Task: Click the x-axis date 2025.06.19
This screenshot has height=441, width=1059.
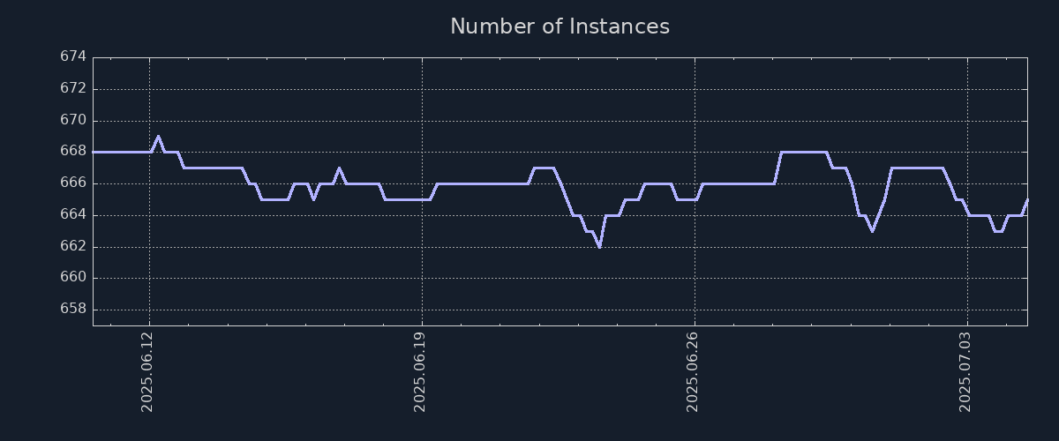Action: (x=421, y=371)
